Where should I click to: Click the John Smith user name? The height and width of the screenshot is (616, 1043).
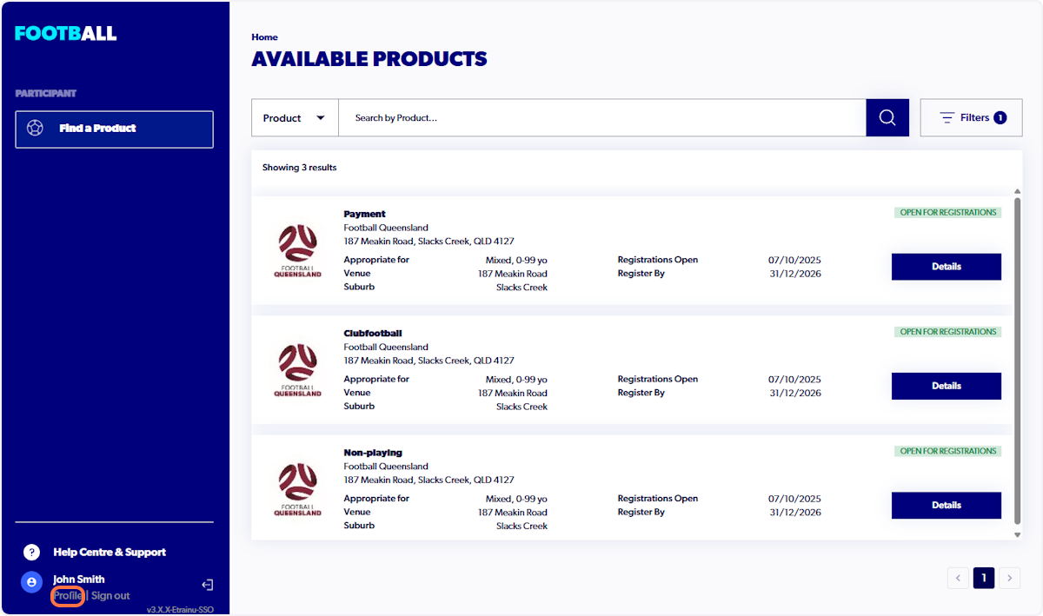79,580
